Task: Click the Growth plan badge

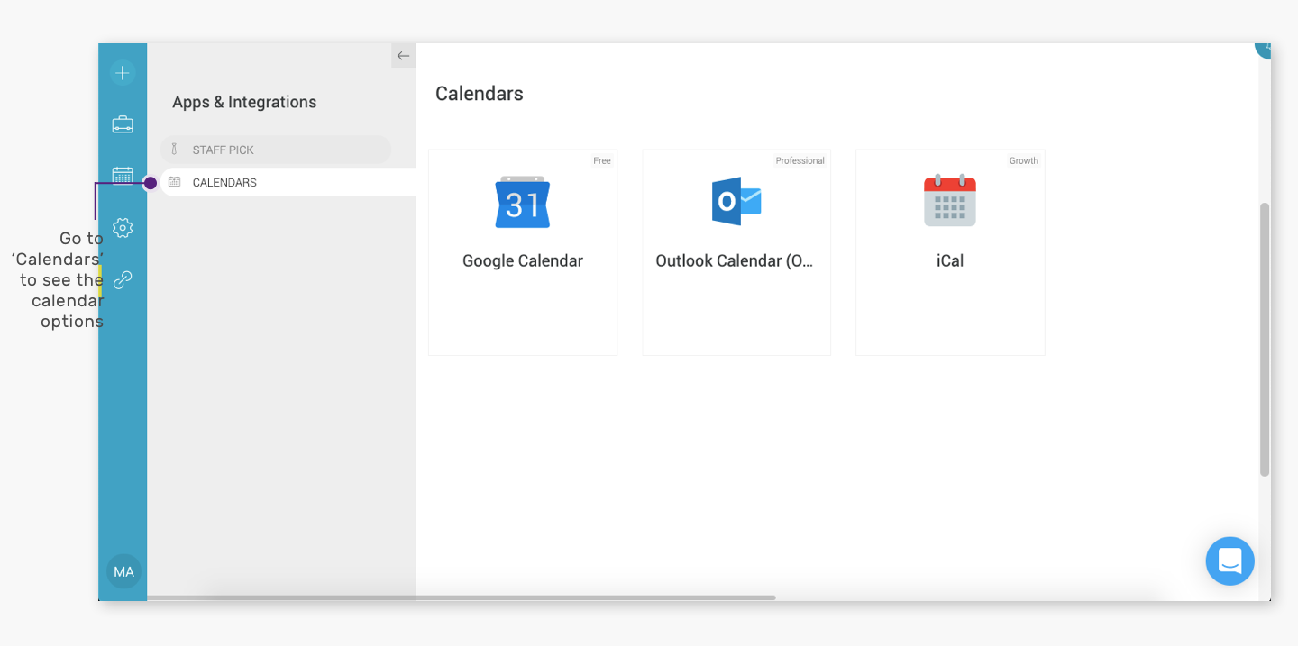Action: pos(1024,161)
